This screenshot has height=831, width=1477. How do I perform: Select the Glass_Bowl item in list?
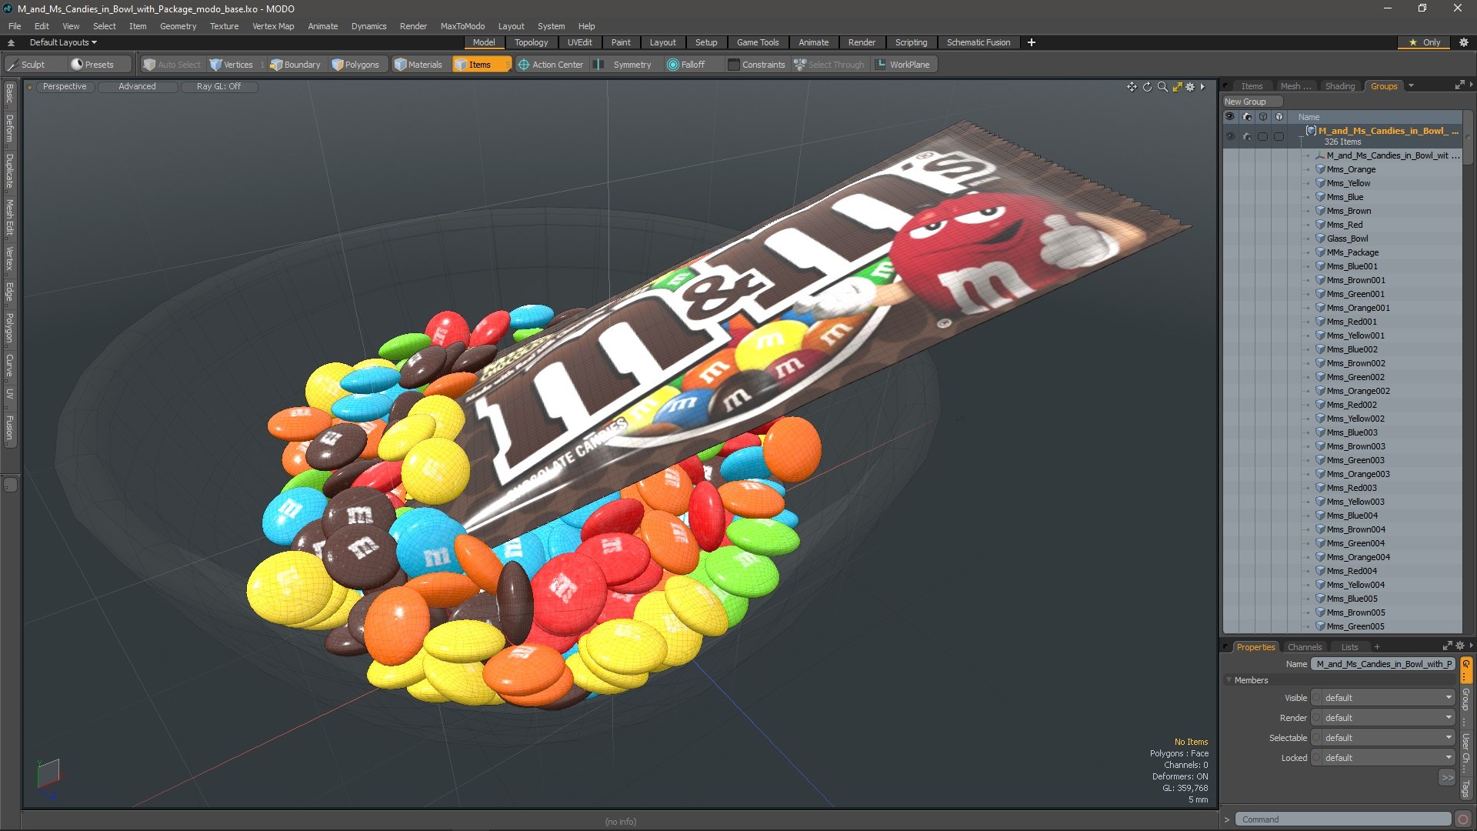click(1347, 239)
